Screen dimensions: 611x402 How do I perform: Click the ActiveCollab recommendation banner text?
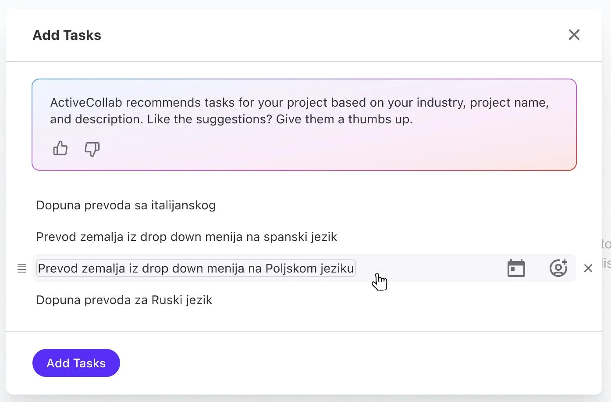tap(299, 103)
